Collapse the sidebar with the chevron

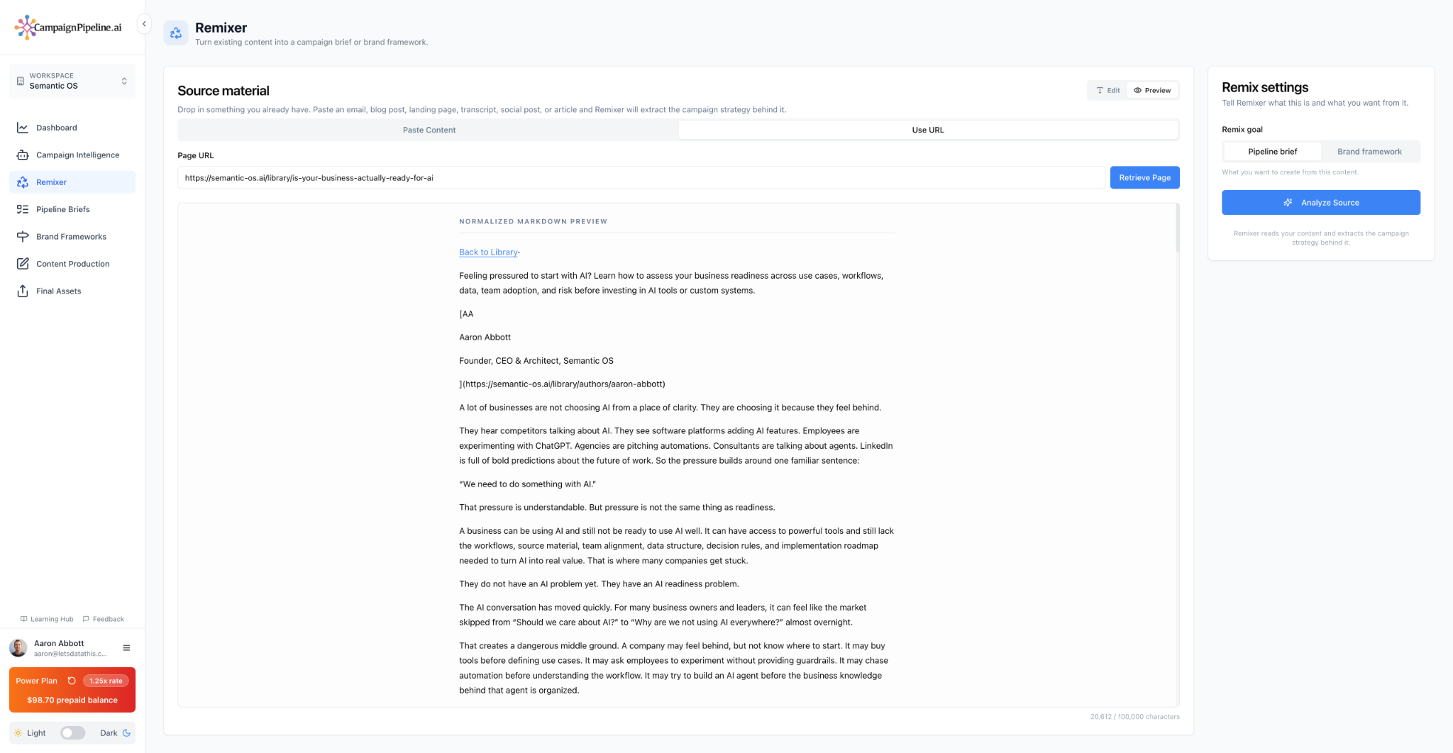tap(144, 24)
